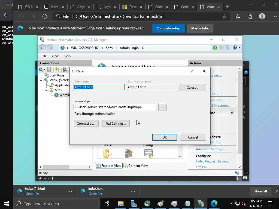Click the globe icon in IIS breadcrumb
This screenshot has width=279, height=209.
pyautogui.click(x=62, y=48)
